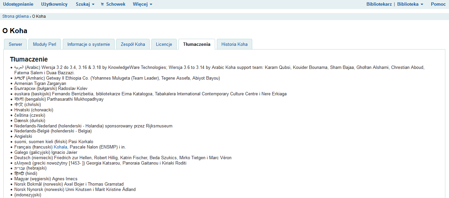Open the Schowek cart icon
The height and width of the screenshot is (198, 449).
[103, 4]
